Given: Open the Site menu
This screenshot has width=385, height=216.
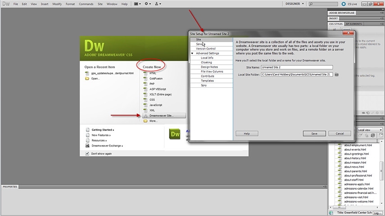Looking at the screenshot, I should coord(100,4).
